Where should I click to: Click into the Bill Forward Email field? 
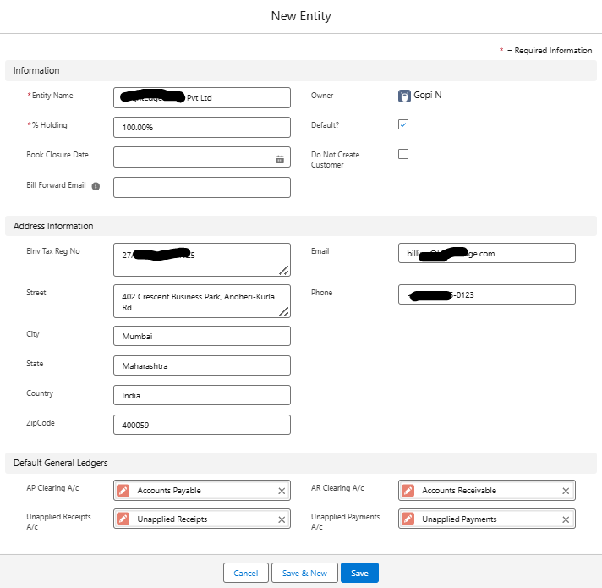201,187
